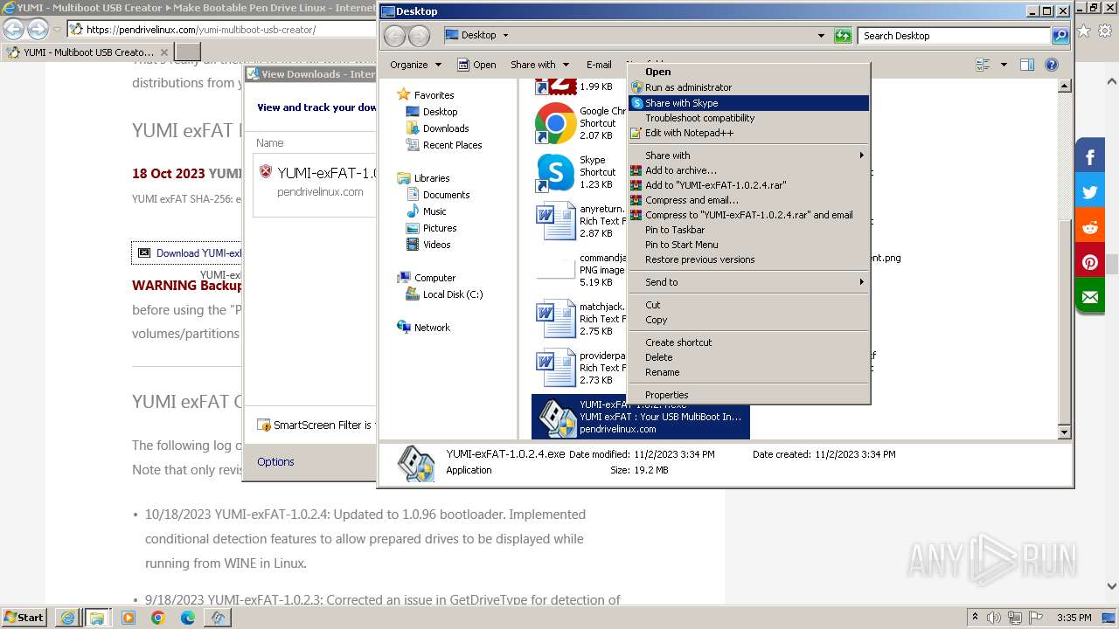The height and width of the screenshot is (629, 1119).
Task: Open Properties from context menu
Action: [x=748, y=395]
